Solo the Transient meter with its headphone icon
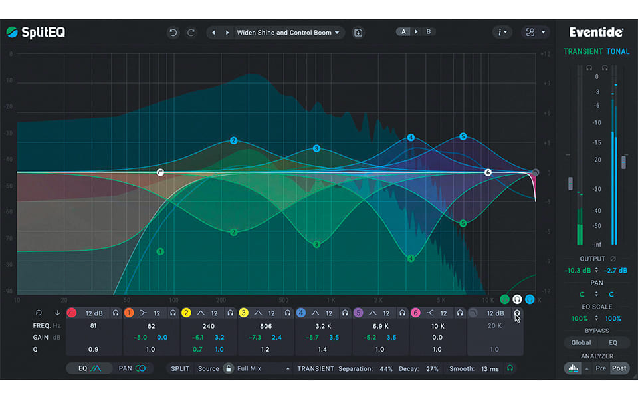 pyautogui.click(x=589, y=68)
